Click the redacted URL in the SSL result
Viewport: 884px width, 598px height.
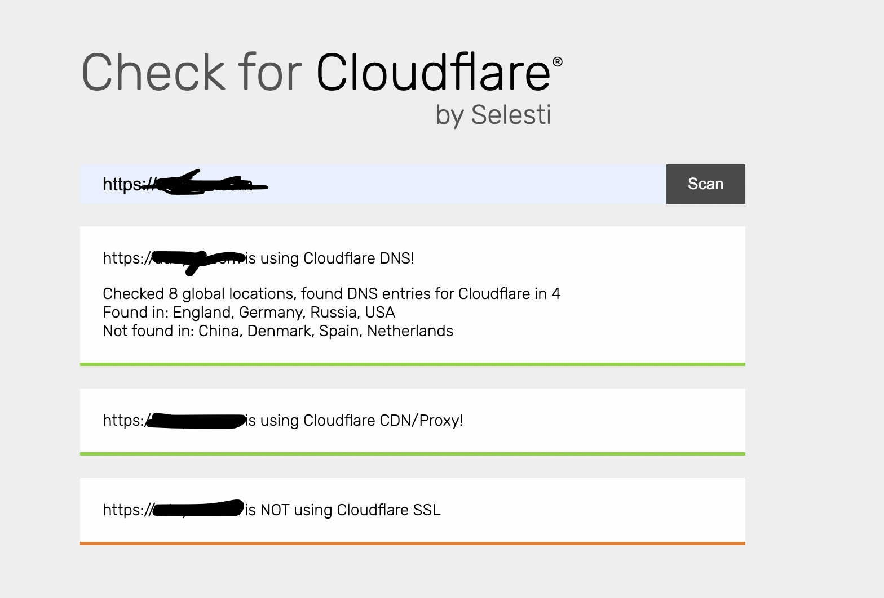pos(197,510)
